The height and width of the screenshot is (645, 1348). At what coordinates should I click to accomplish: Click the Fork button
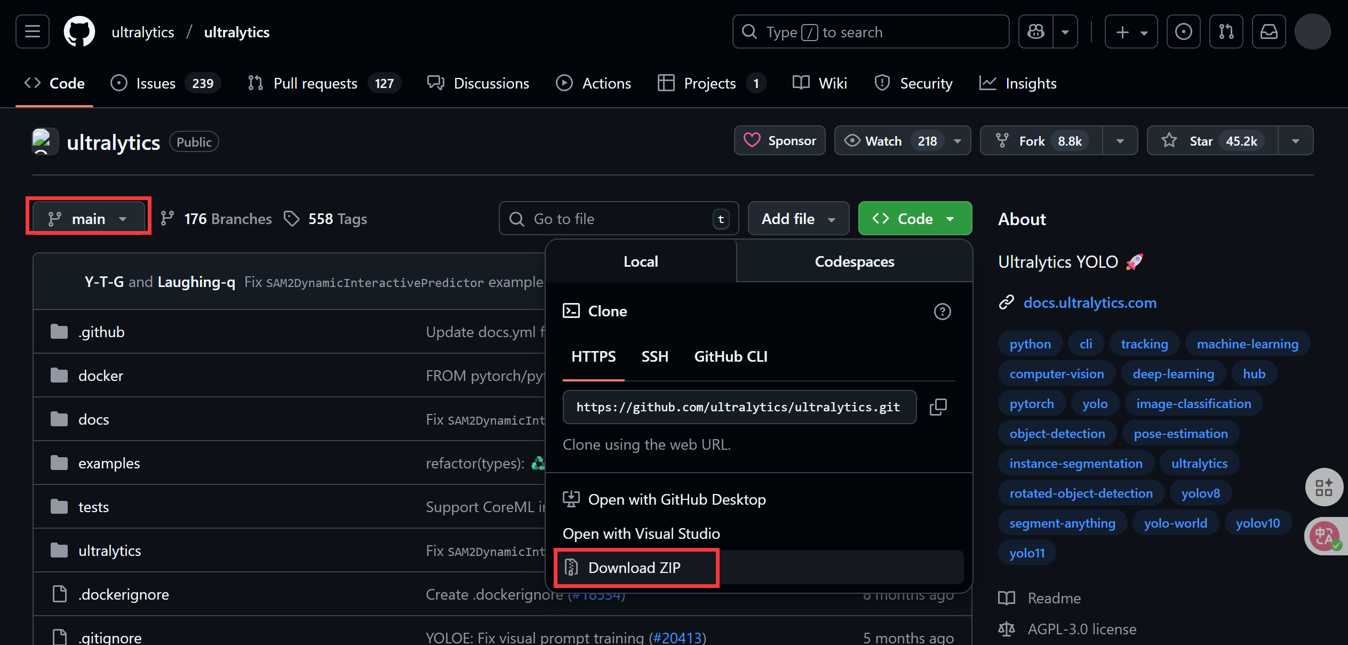point(1041,141)
